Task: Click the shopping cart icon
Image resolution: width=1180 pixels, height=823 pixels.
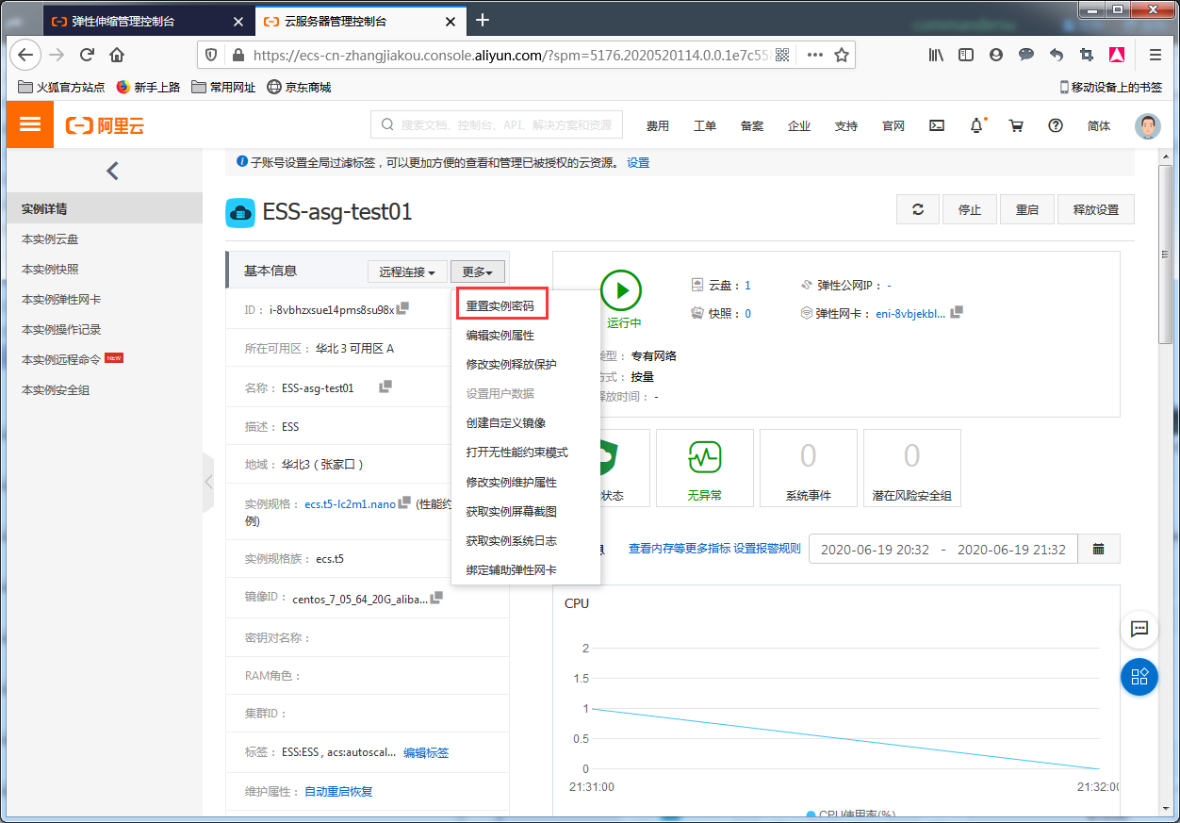Action: (x=1016, y=125)
